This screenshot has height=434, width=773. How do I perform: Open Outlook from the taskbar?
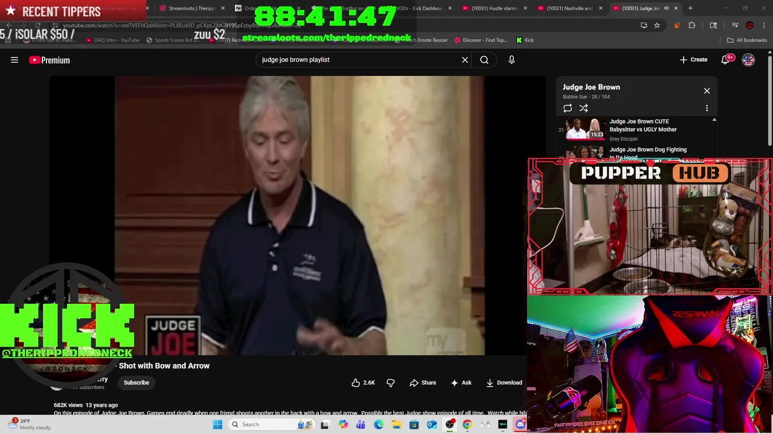[x=431, y=424]
